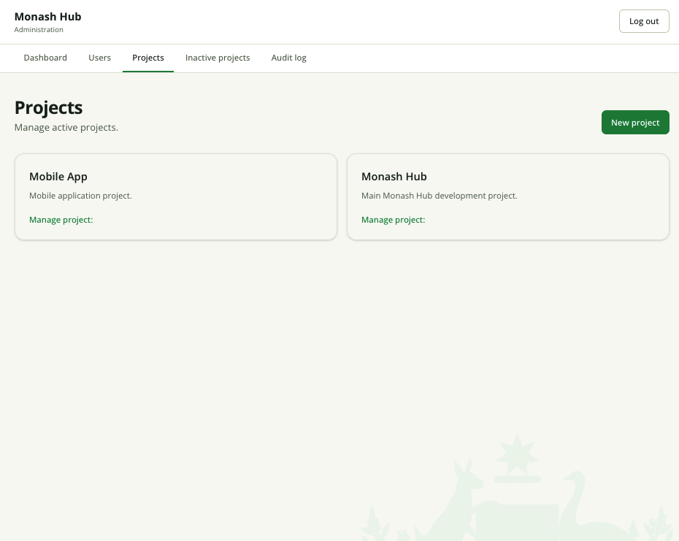Open Manage project link for Mobile App
Image resolution: width=679 pixels, height=541 pixels.
pyautogui.click(x=61, y=220)
